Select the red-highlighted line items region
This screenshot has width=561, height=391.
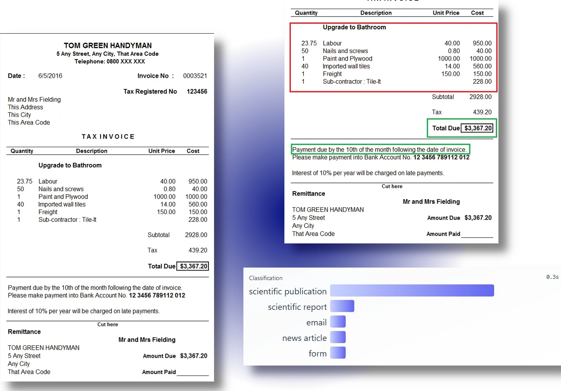[393, 57]
